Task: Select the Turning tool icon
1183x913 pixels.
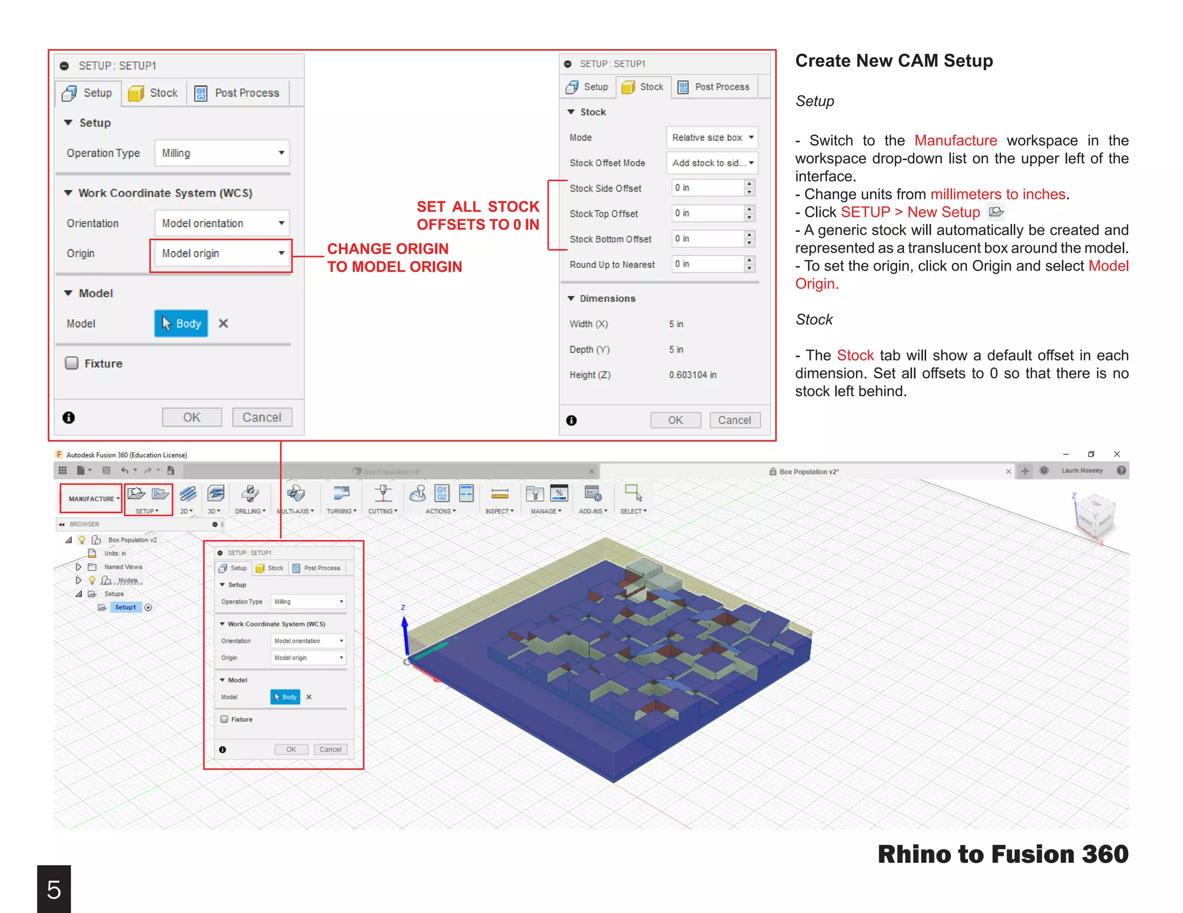Action: [341, 494]
